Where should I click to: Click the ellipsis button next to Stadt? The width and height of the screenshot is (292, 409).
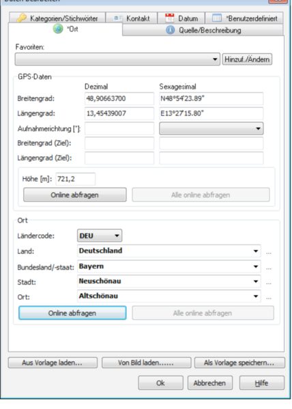pos(269,283)
